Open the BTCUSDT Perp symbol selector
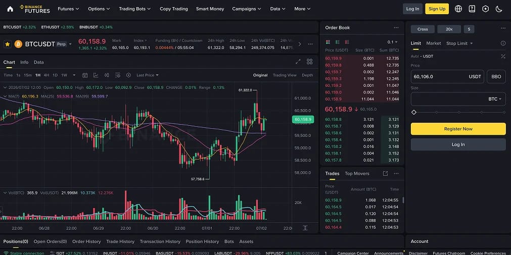Screen dimensions: 511x255 click(48, 44)
